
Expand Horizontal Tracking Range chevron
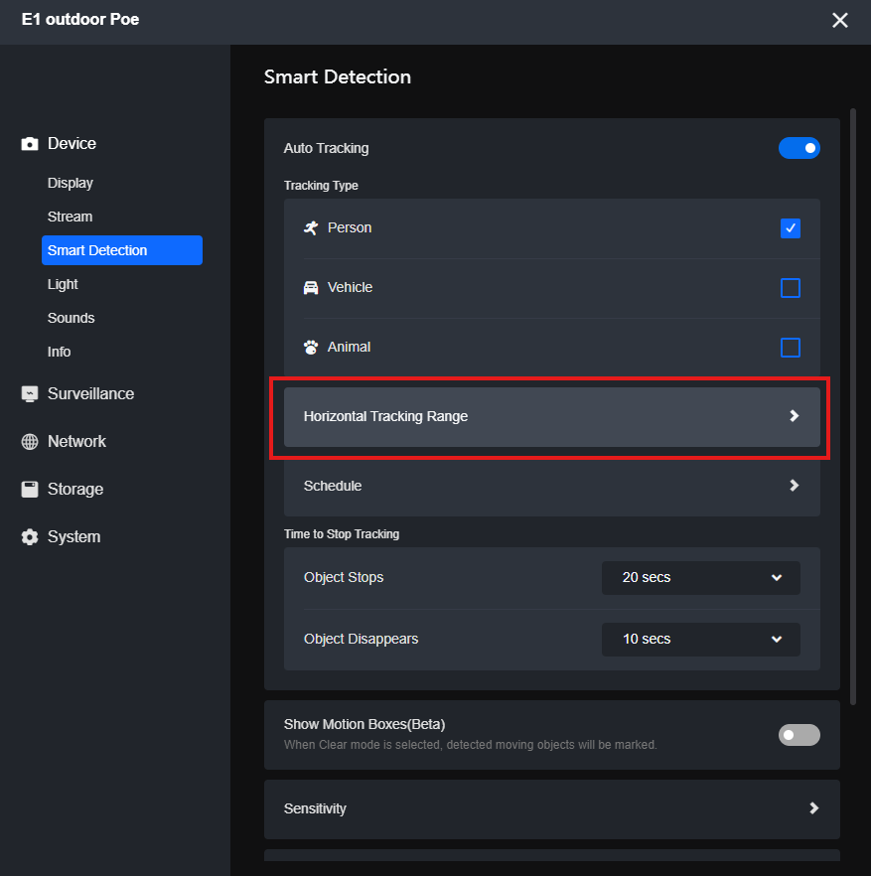point(794,415)
